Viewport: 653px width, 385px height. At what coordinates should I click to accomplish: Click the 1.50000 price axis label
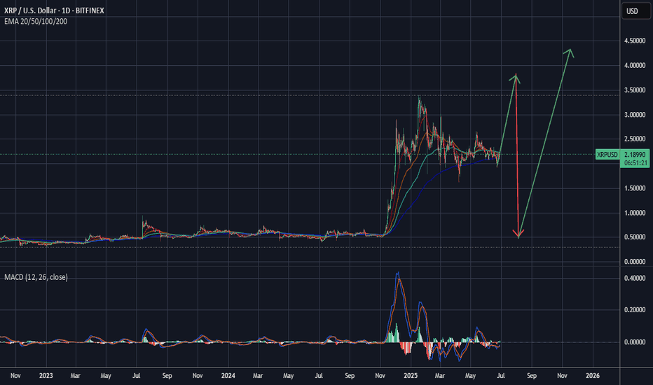[635, 188]
